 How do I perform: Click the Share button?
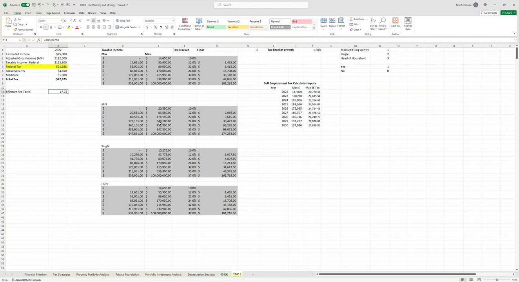tap(508, 13)
